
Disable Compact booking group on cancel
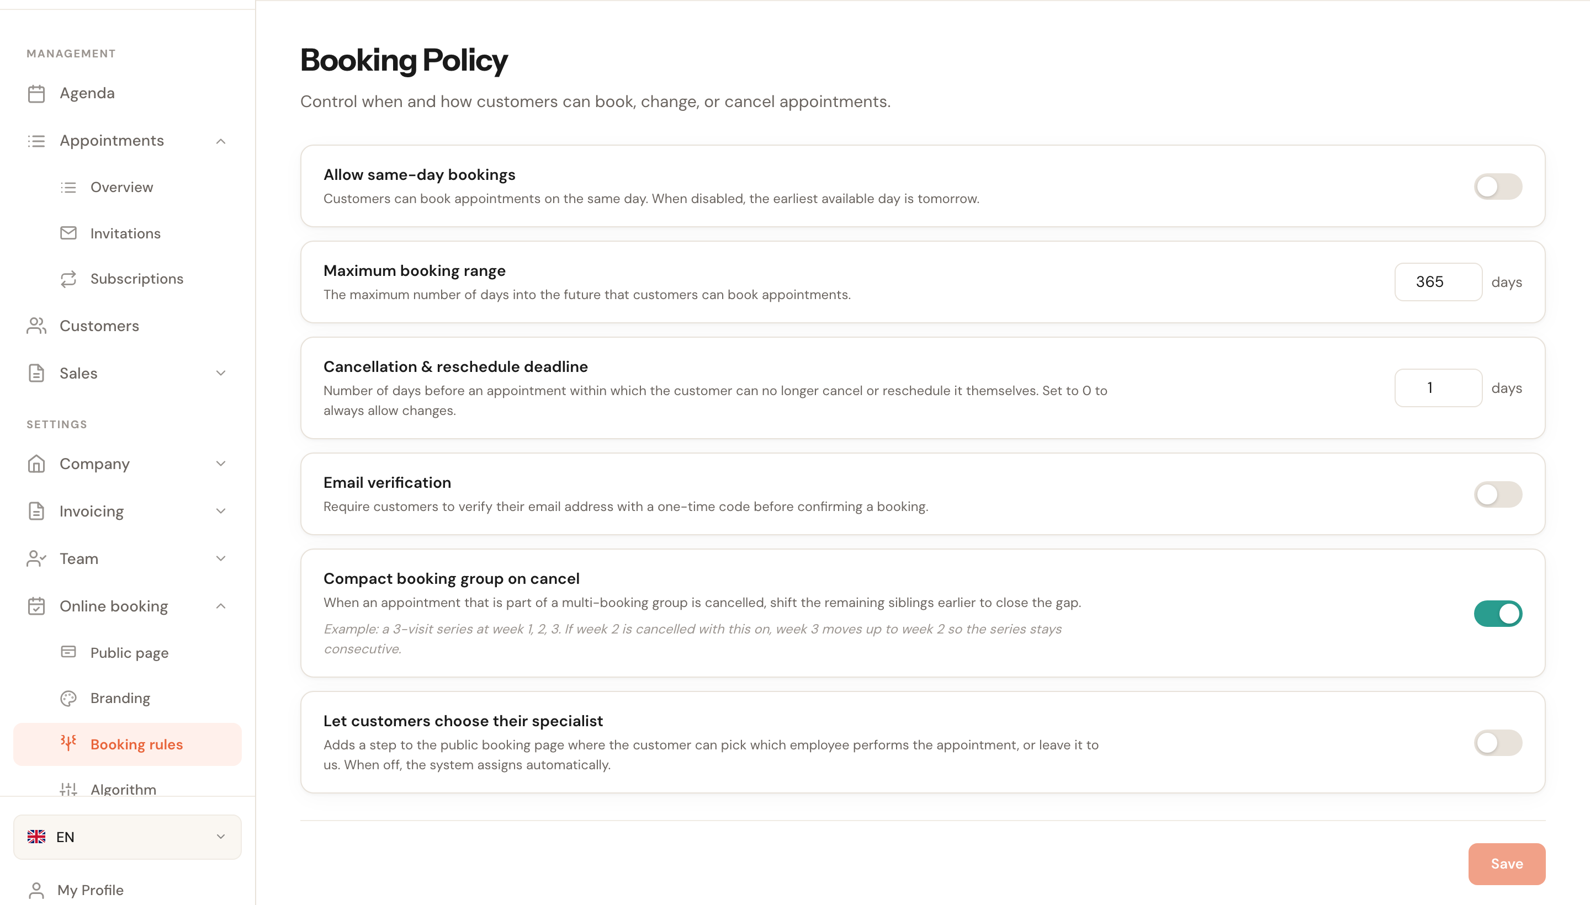[1497, 614]
